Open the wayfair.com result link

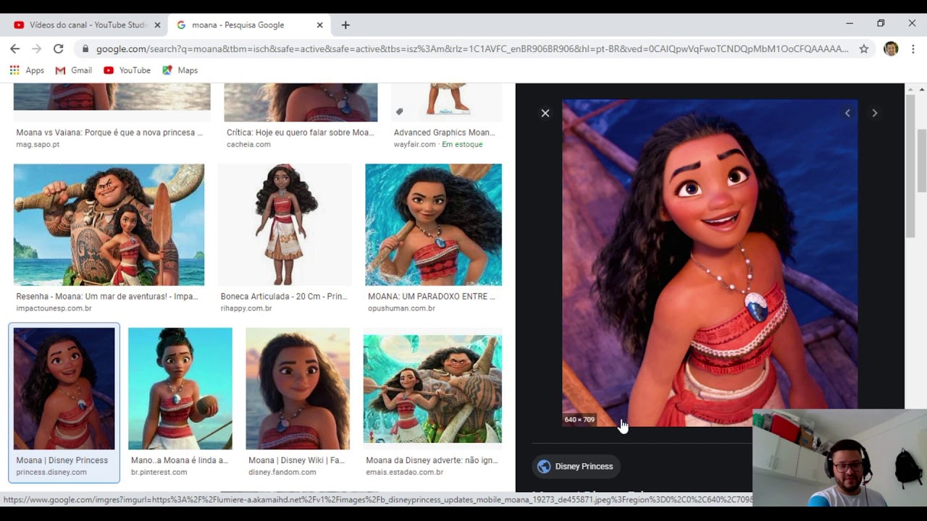click(415, 144)
